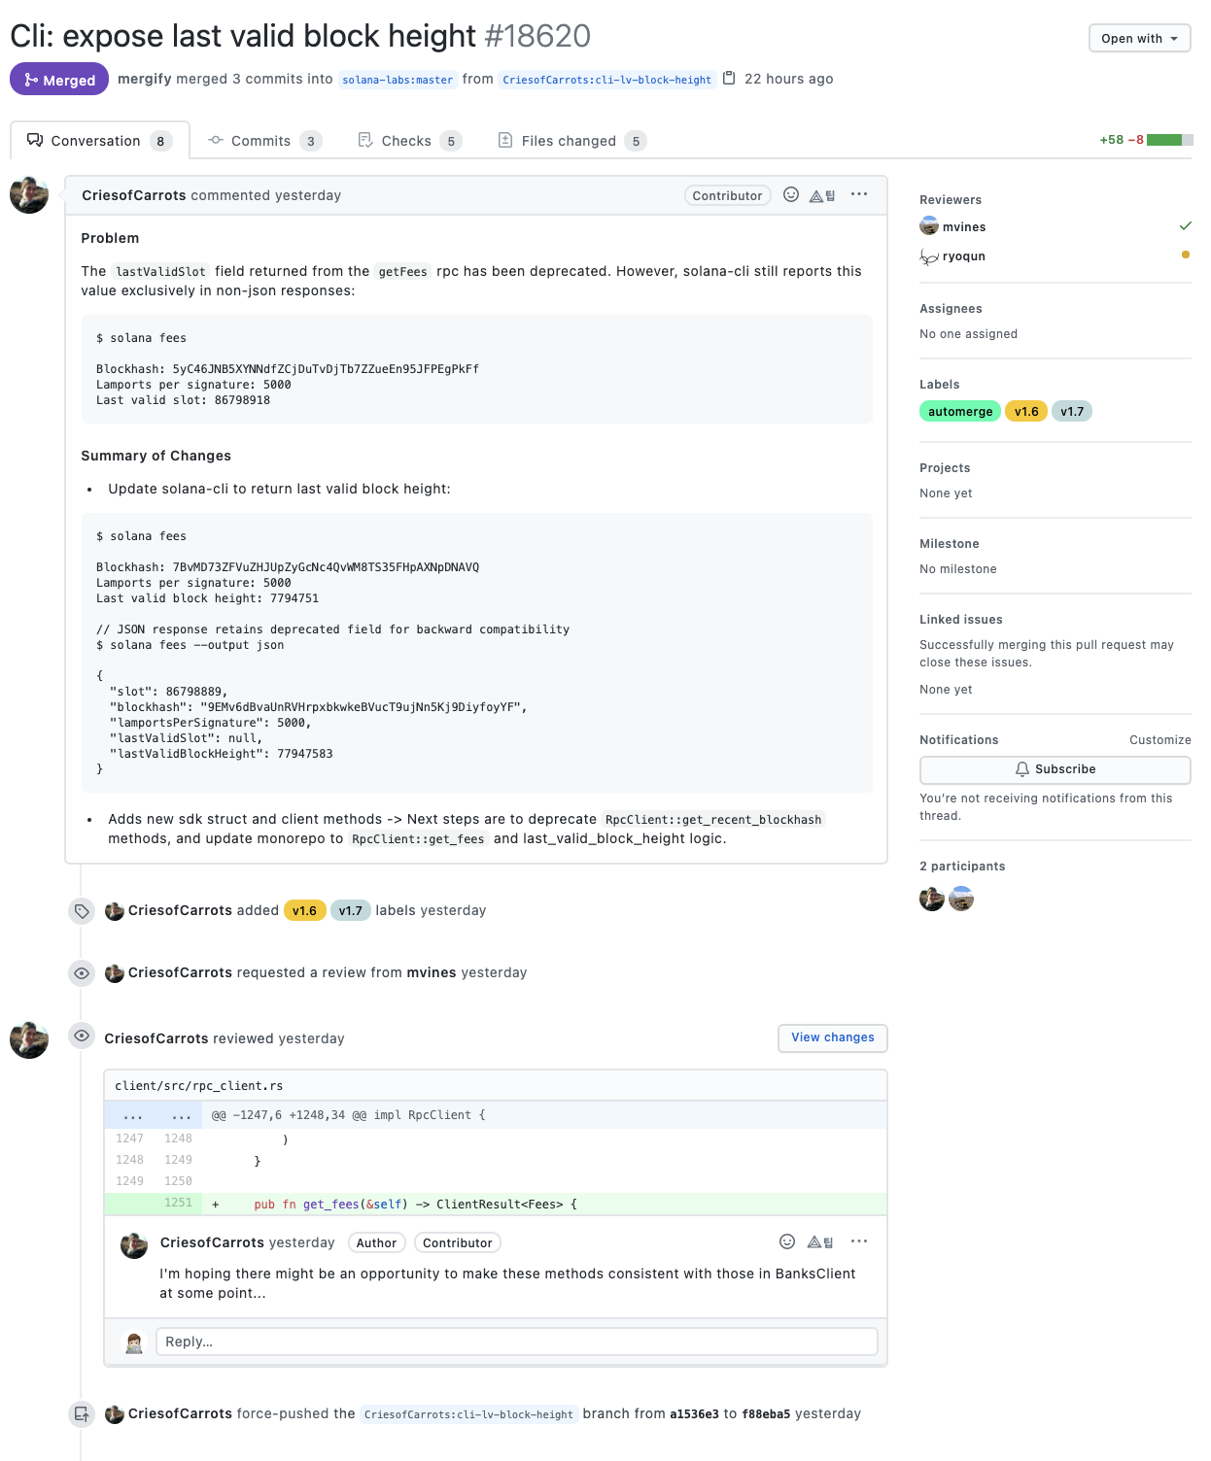
Task: Click Contributor badge on review comment
Action: coord(458,1242)
